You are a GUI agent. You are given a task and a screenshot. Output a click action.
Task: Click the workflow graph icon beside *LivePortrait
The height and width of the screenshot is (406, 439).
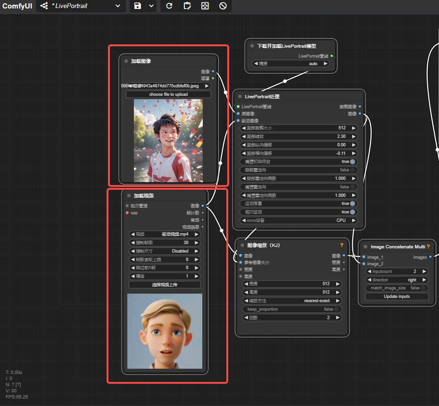44,6
